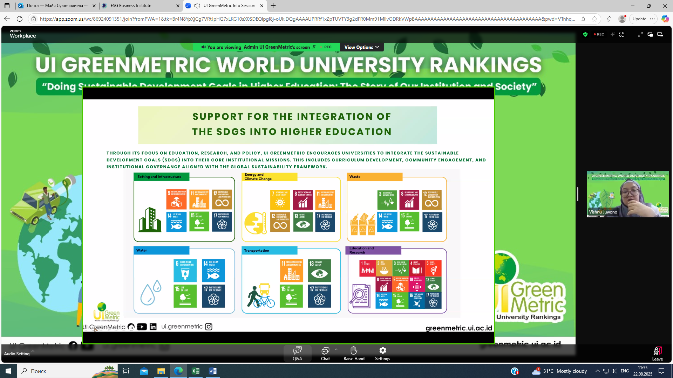Open system volume control
This screenshot has height=378, width=673.
click(x=614, y=371)
